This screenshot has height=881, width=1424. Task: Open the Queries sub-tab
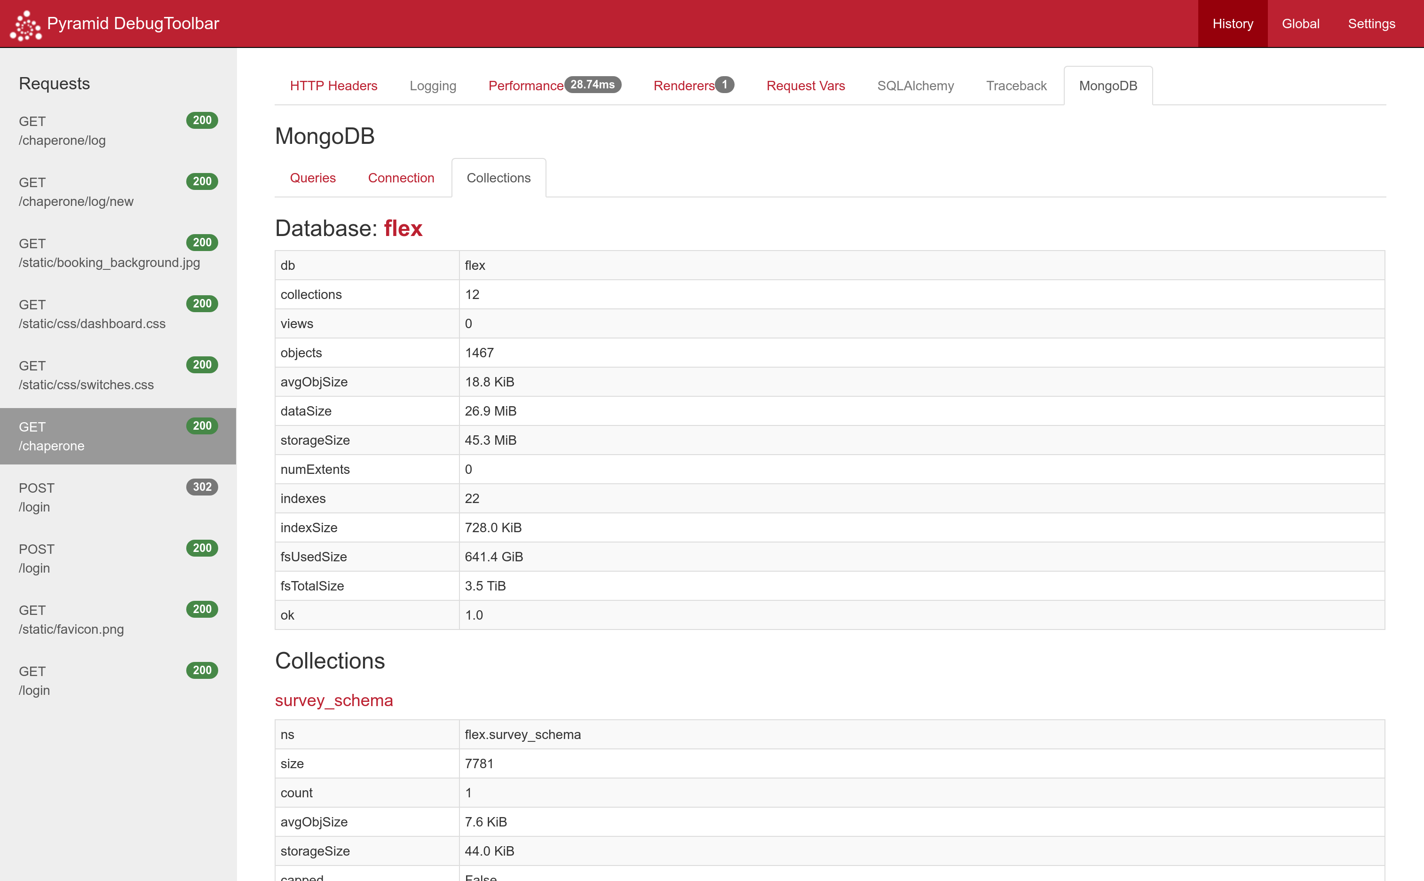pyautogui.click(x=312, y=178)
